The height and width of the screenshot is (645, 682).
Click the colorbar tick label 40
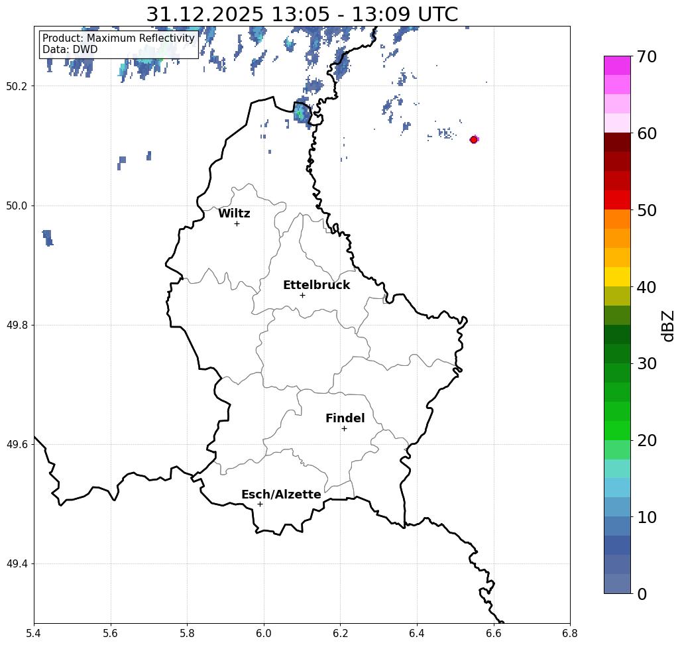[646, 287]
